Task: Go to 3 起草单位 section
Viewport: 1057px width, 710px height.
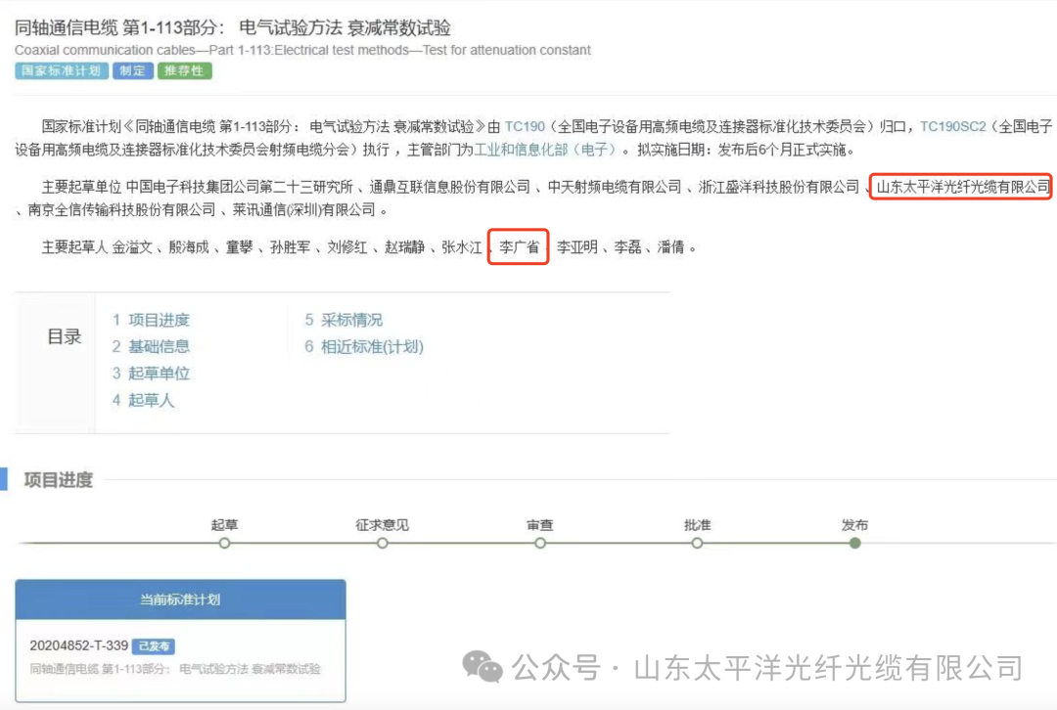Action: [x=151, y=373]
